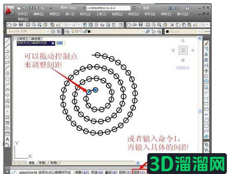Select the Multiline Text A tool
The image size is (227, 174).
tap(8, 139)
